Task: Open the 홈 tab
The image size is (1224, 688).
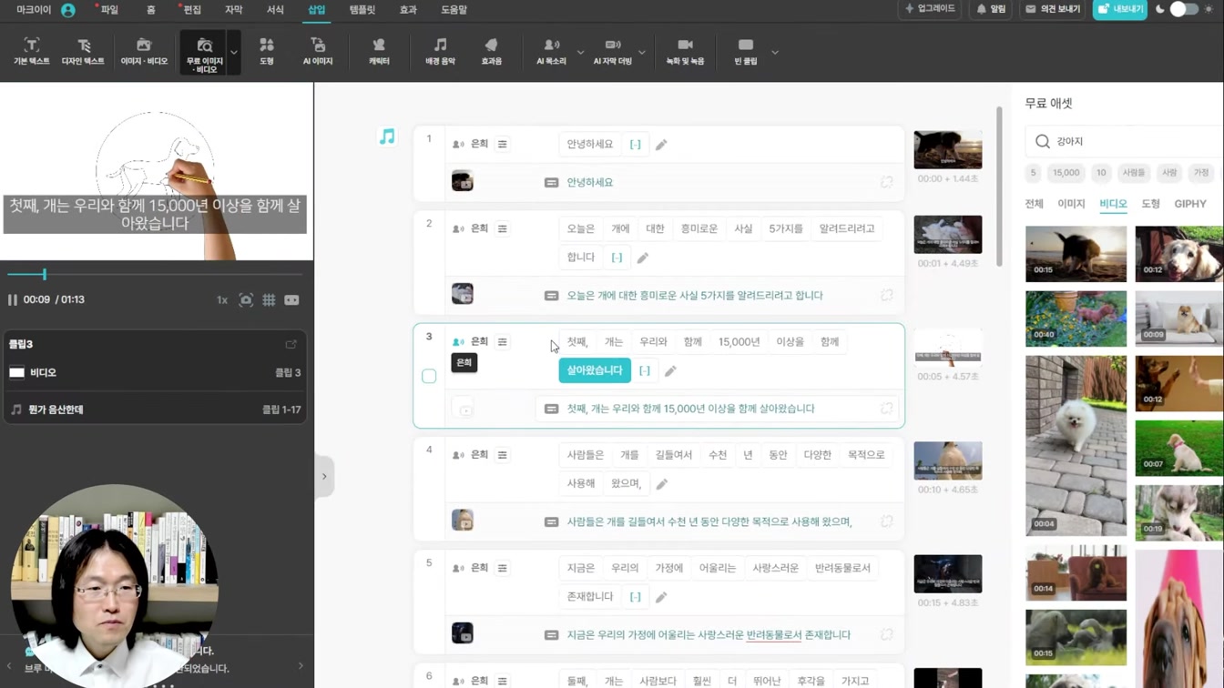Action: [150, 10]
